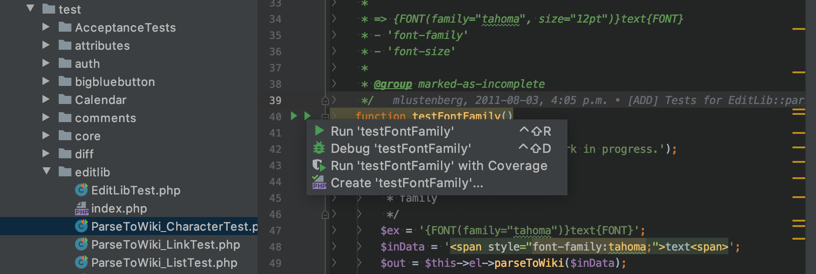Image resolution: width=816 pixels, height=274 pixels.
Task: Click the EditLibTest.php file icon
Action: point(81,190)
